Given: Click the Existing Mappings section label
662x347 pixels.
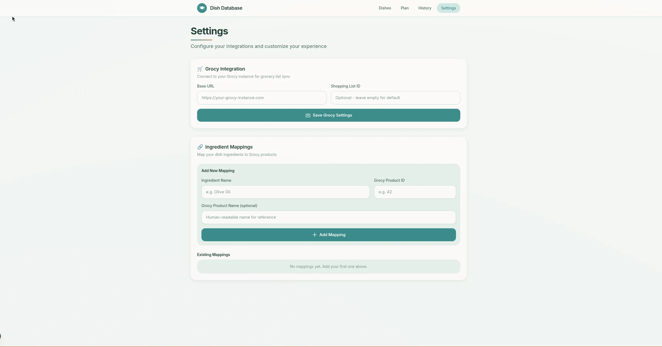Looking at the screenshot, I should point(213,254).
